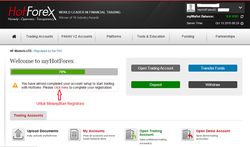Image resolution: width=250 pixels, height=147 pixels.
Task: Go to the home icon in navigation
Action: (14, 37)
